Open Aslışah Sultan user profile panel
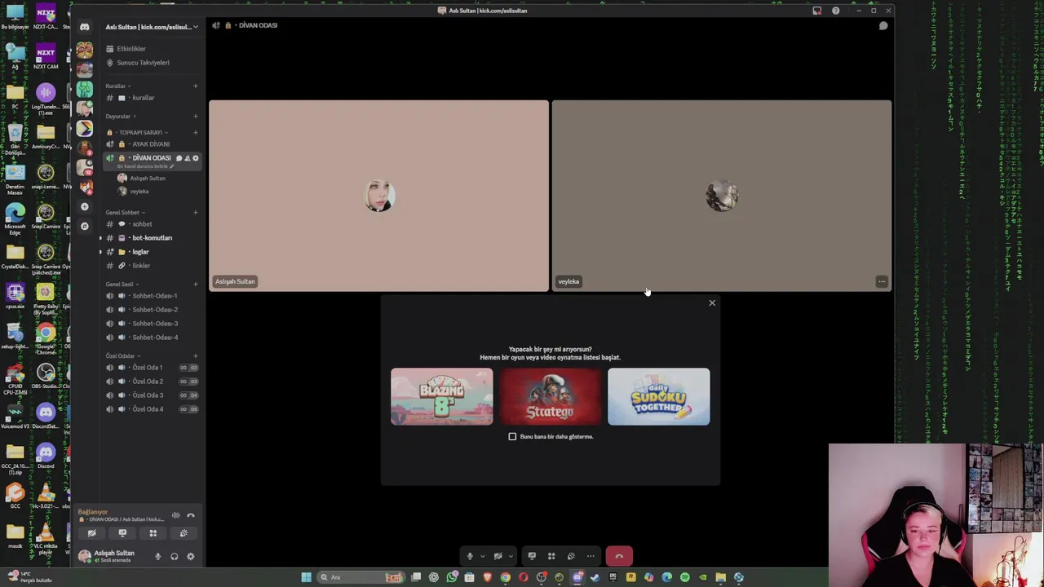Image resolution: width=1044 pixels, height=587 pixels. coord(108,556)
